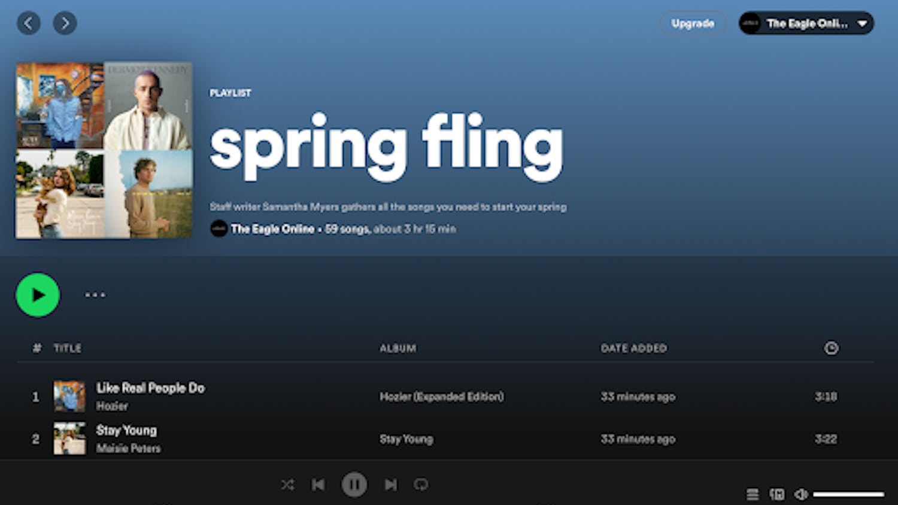Pause the current song
The height and width of the screenshot is (505, 898).
click(354, 485)
